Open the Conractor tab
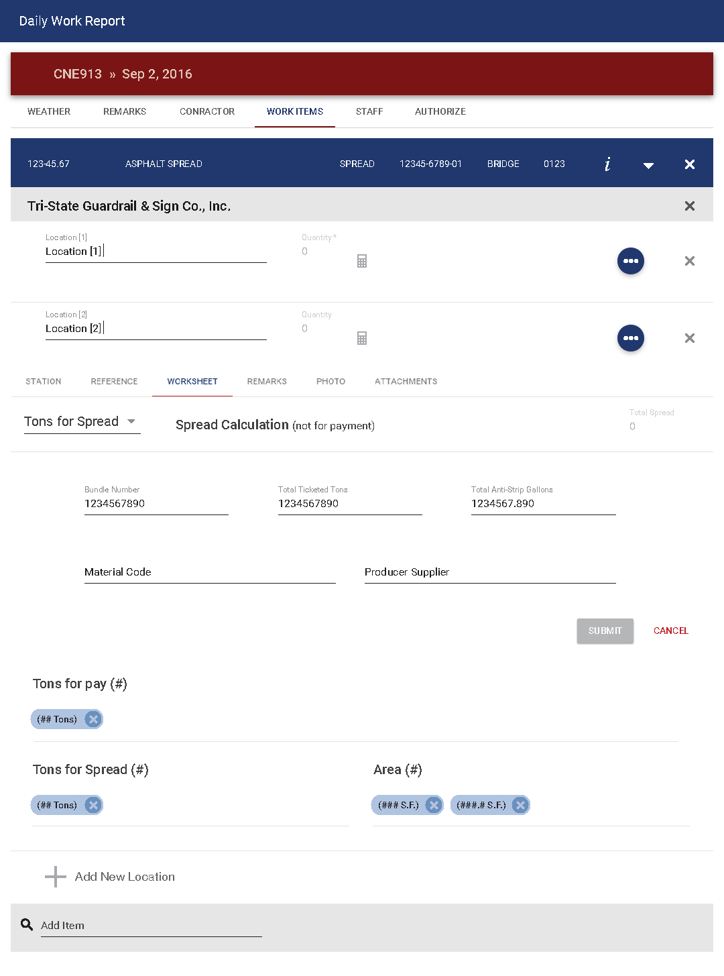The width and height of the screenshot is (724, 976). tap(207, 111)
